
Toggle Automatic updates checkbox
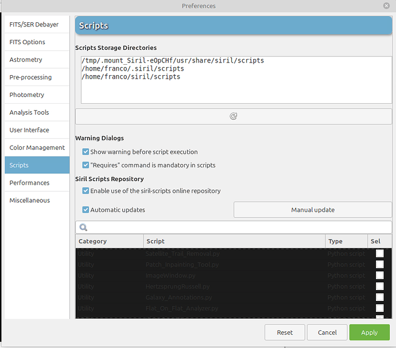pos(86,210)
